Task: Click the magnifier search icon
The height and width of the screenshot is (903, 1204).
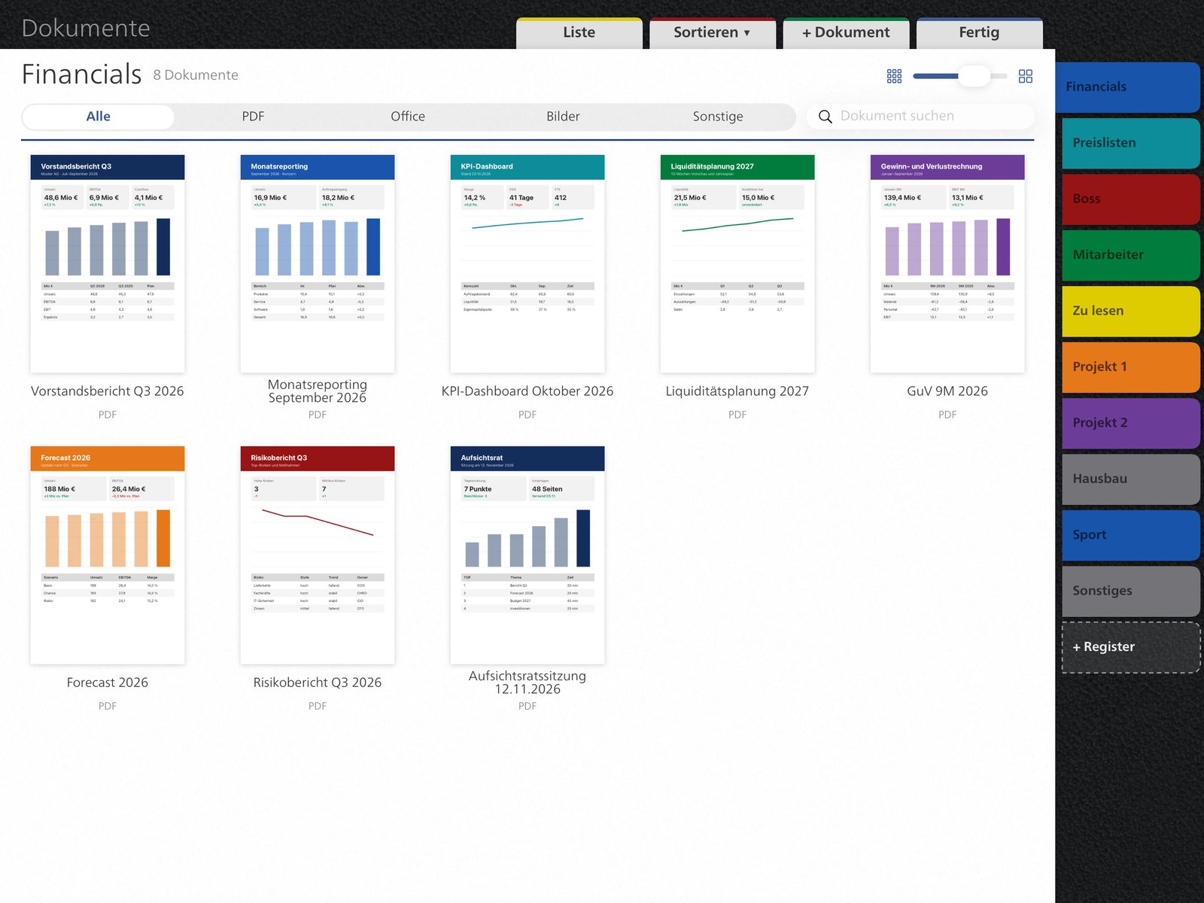Action: click(x=825, y=117)
